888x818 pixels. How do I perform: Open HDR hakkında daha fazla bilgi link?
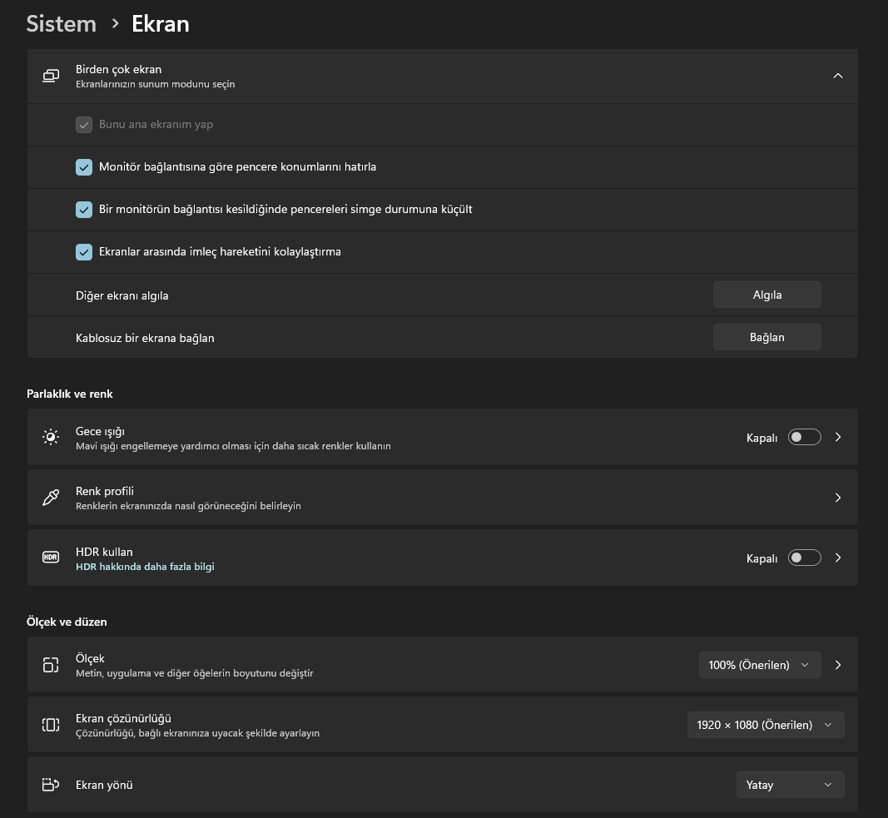click(x=145, y=567)
